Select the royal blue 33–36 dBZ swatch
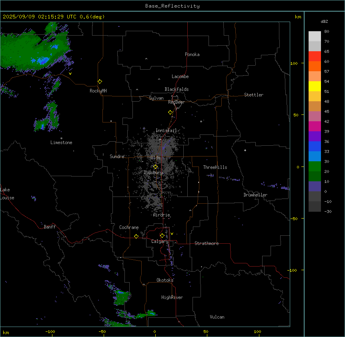Image resolution: width=345 pixels, height=337 pixels. coord(315,146)
